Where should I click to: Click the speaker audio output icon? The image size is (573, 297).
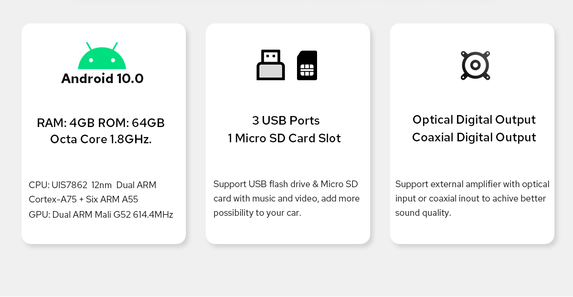pyautogui.click(x=476, y=65)
